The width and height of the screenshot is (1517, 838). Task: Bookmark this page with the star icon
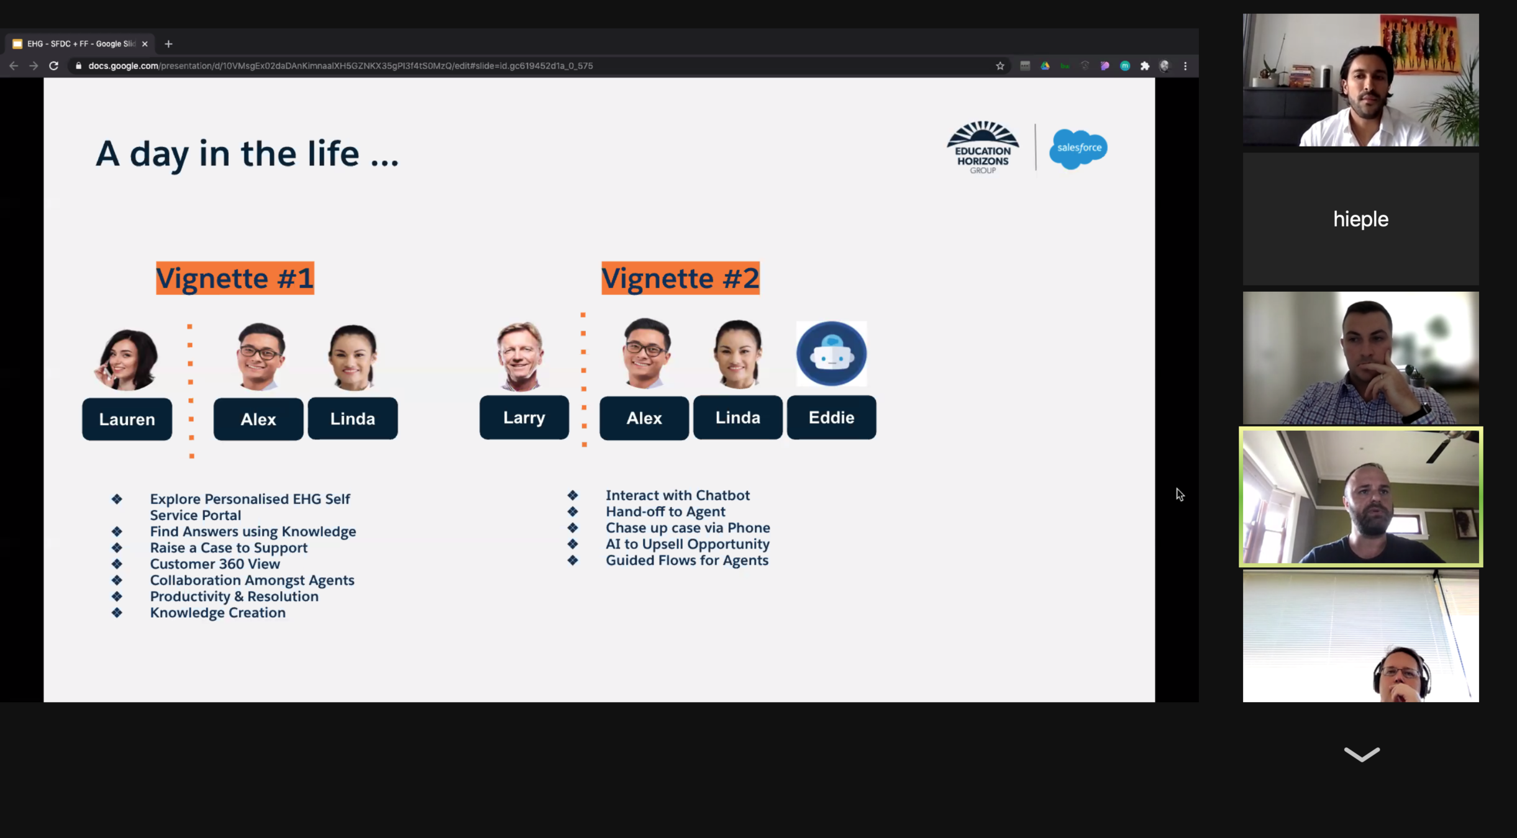[x=1000, y=66]
